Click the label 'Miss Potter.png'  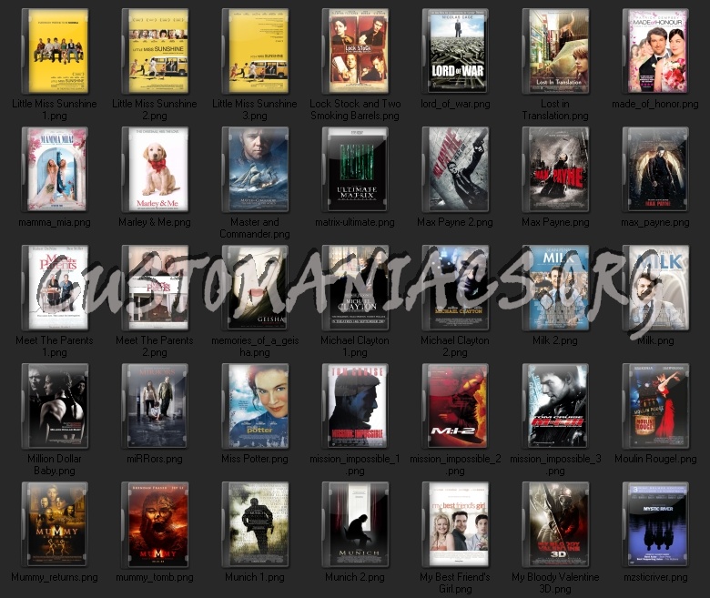tap(255, 459)
